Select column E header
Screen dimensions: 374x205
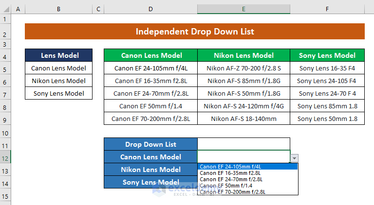coord(243,9)
